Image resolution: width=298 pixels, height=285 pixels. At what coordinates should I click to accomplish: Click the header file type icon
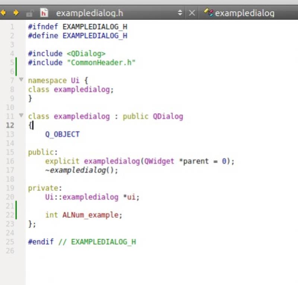(44, 13)
